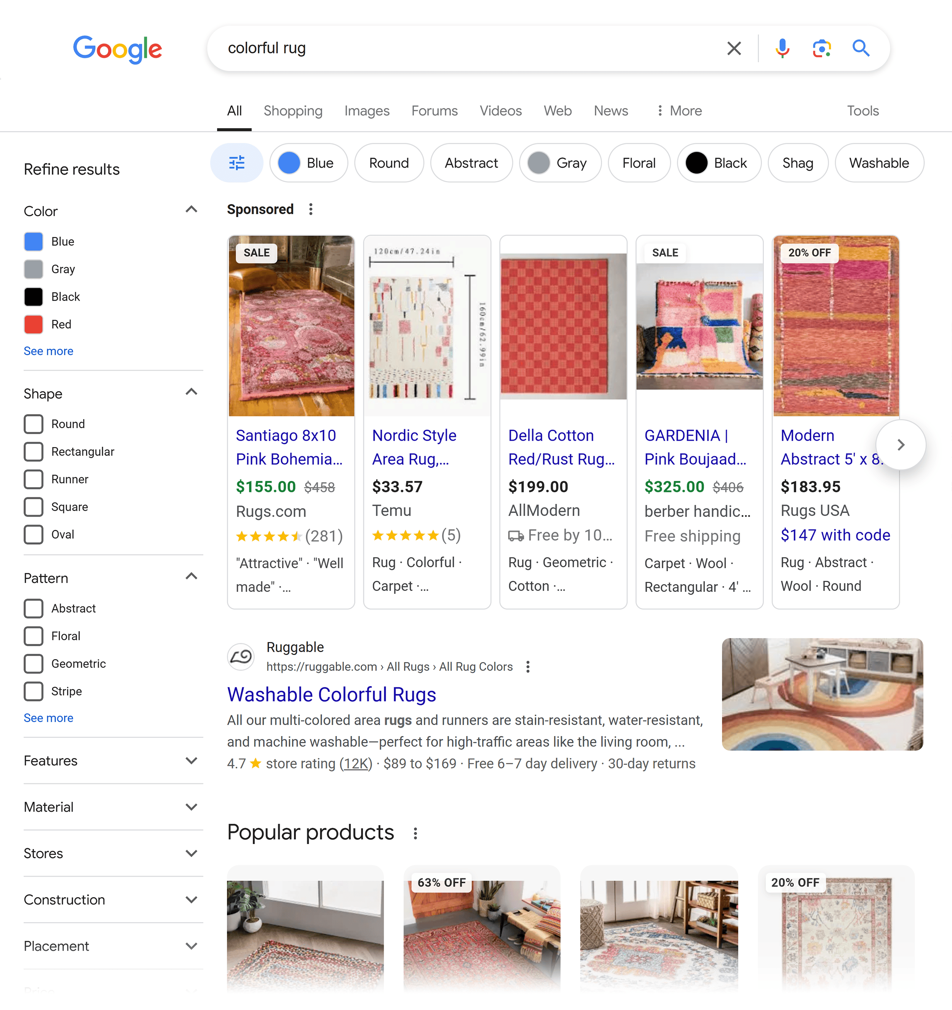
Task: Switch to the Web tab
Action: coord(557,111)
